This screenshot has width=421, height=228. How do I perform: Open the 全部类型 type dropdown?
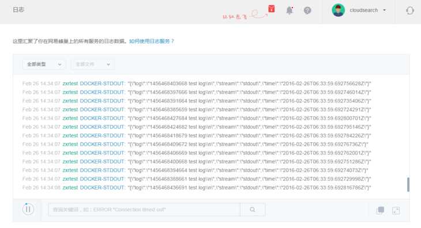pos(44,64)
